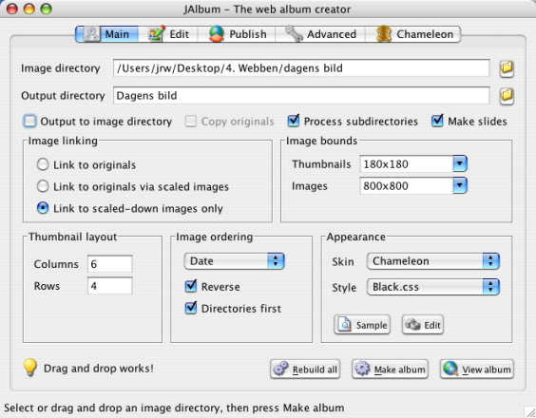Open the Chameleon tab
Screen dimensions: 536x418
tap(413, 34)
